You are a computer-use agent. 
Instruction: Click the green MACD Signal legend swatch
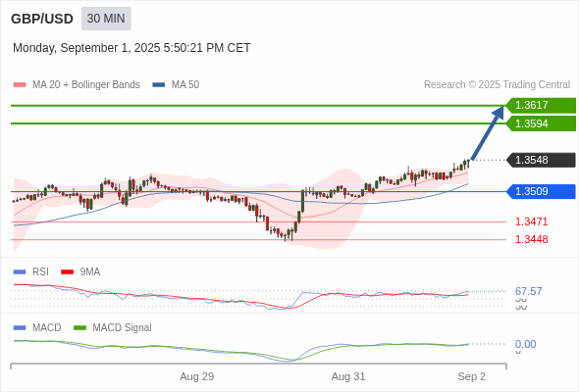click(x=80, y=328)
